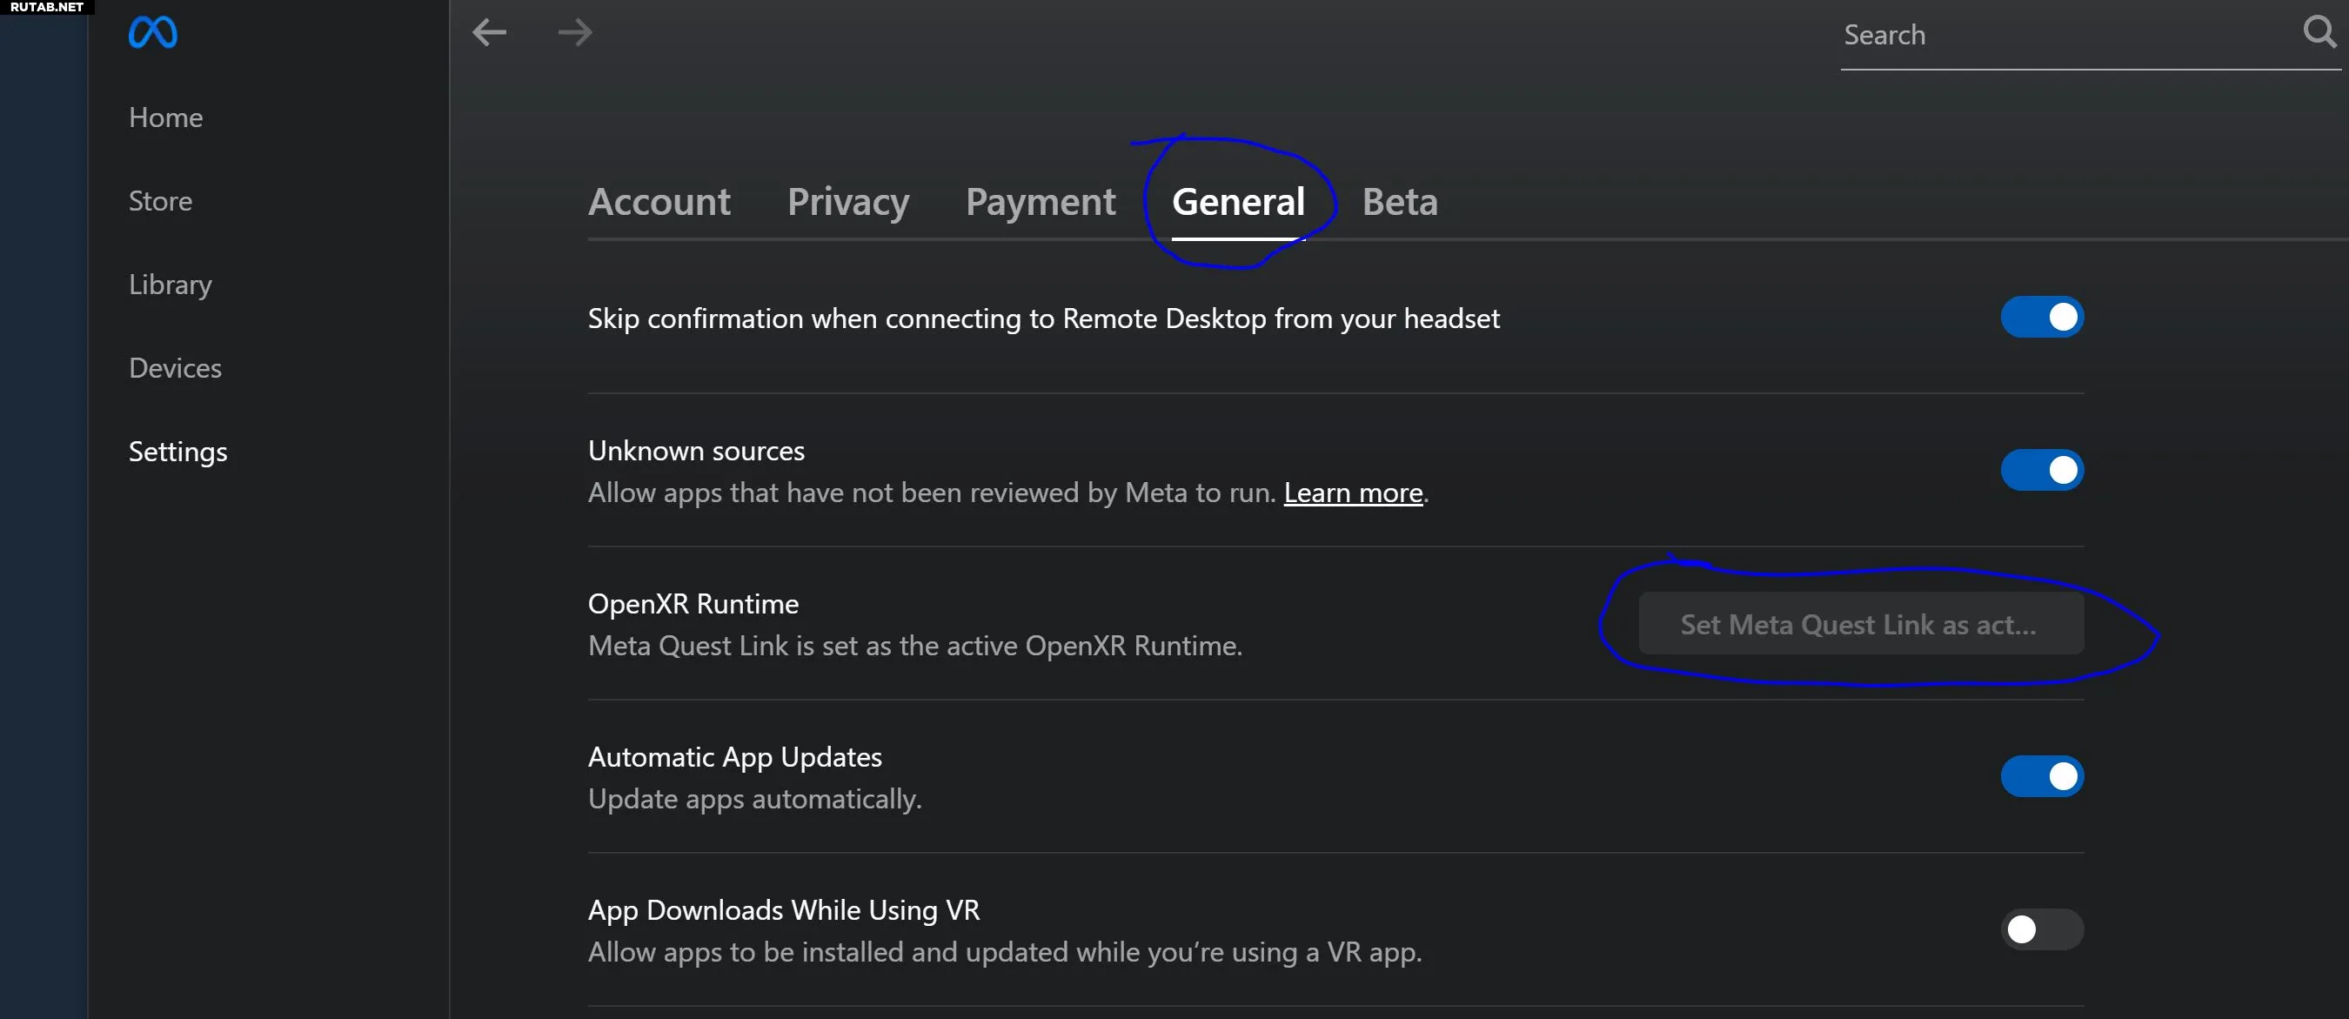Click the back arrow icon
The height and width of the screenshot is (1019, 2349).
click(489, 33)
